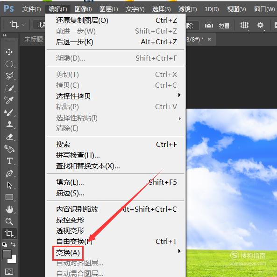Choose 透视变形 perspective warp
This screenshot has height=277, width=277.
click(x=115, y=231)
